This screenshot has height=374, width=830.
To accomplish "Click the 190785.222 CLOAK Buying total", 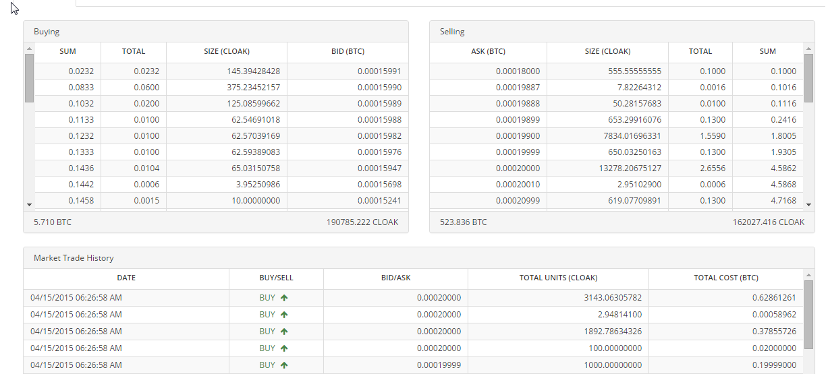I will tap(362, 222).
